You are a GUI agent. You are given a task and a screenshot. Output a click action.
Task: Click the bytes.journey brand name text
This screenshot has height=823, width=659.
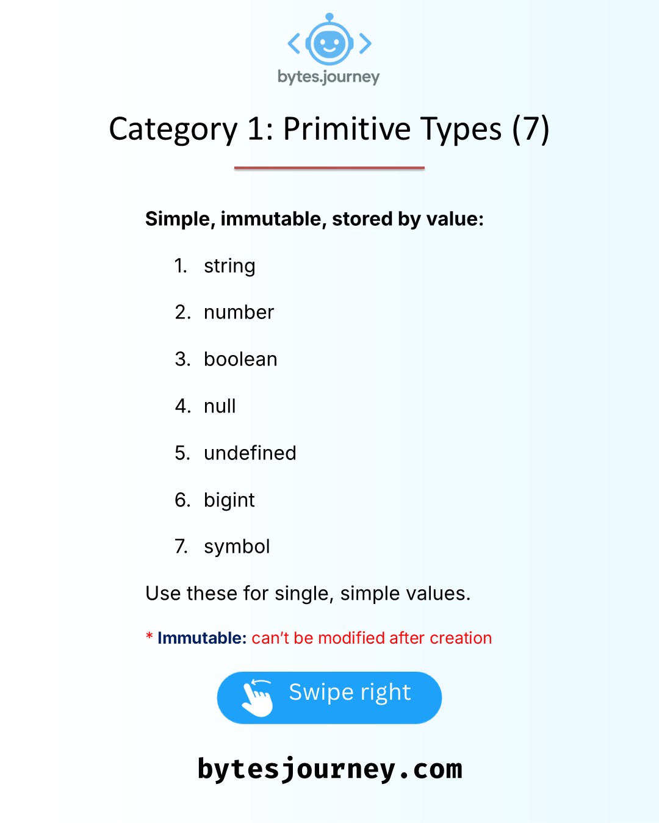click(x=328, y=77)
